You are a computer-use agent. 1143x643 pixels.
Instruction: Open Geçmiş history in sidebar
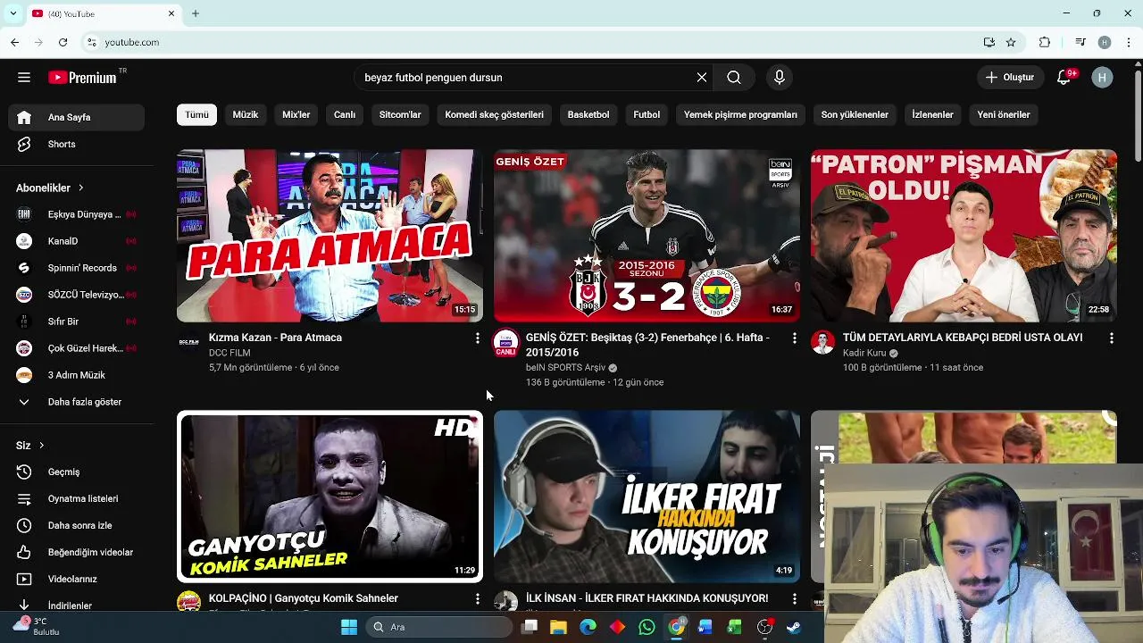tap(77, 472)
